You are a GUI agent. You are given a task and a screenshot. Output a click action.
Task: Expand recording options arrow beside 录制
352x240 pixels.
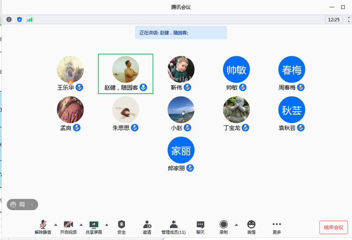click(237, 225)
